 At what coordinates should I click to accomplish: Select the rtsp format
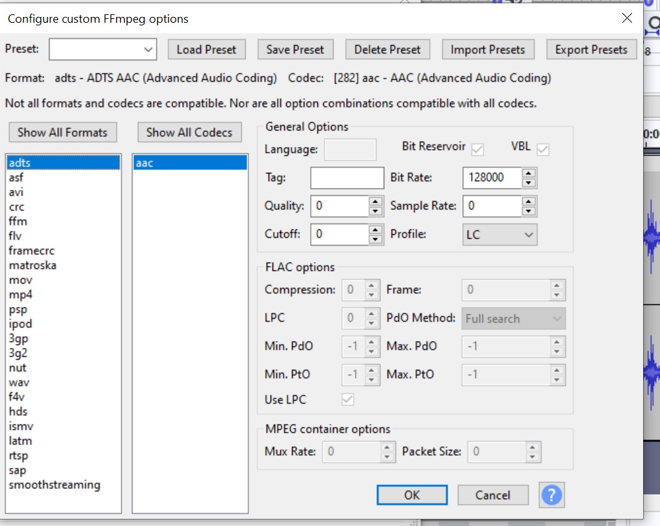coord(63,456)
